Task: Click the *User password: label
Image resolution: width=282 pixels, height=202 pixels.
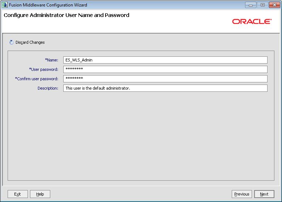Action: coord(43,69)
